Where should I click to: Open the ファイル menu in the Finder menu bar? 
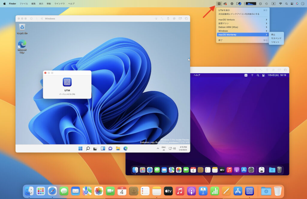tap(24, 4)
